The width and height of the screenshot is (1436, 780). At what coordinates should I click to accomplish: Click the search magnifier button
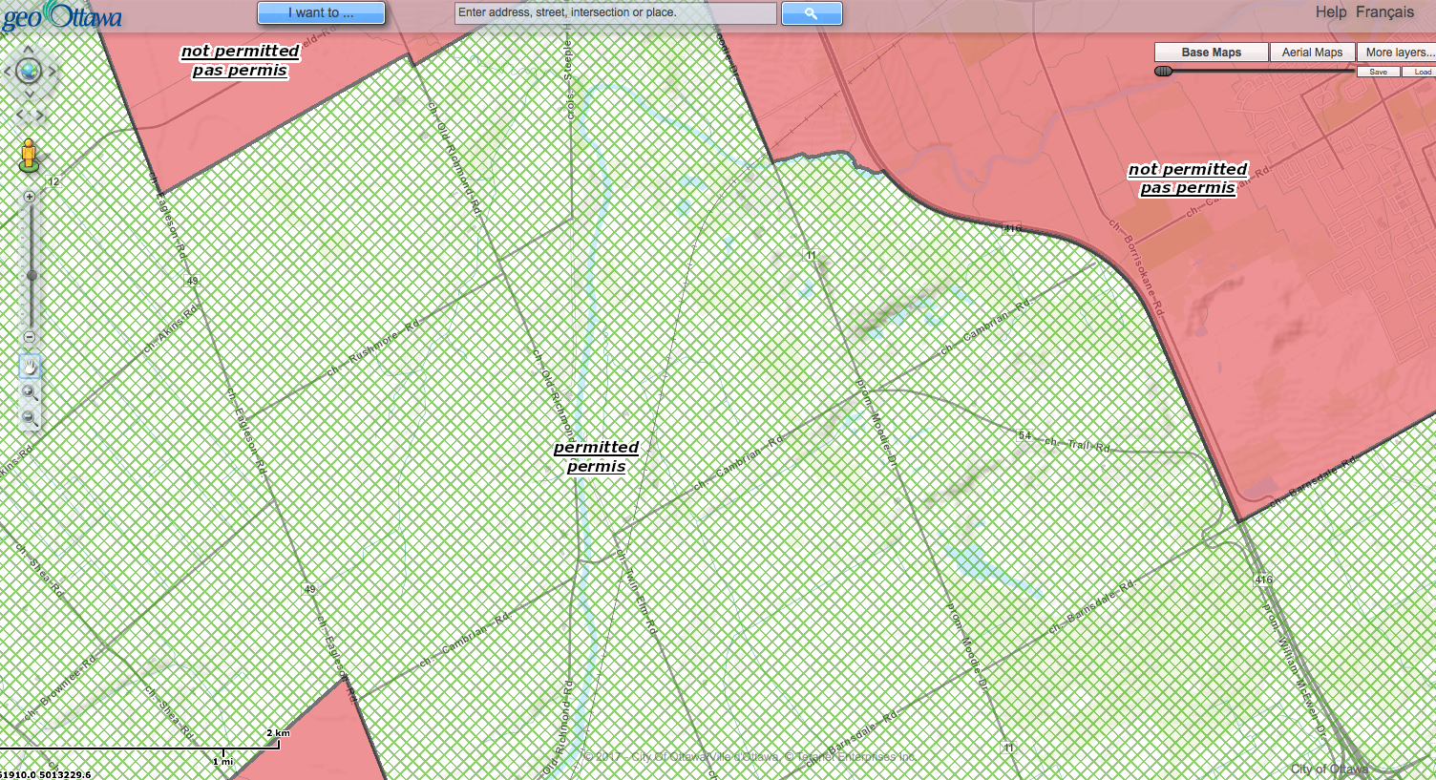point(812,13)
